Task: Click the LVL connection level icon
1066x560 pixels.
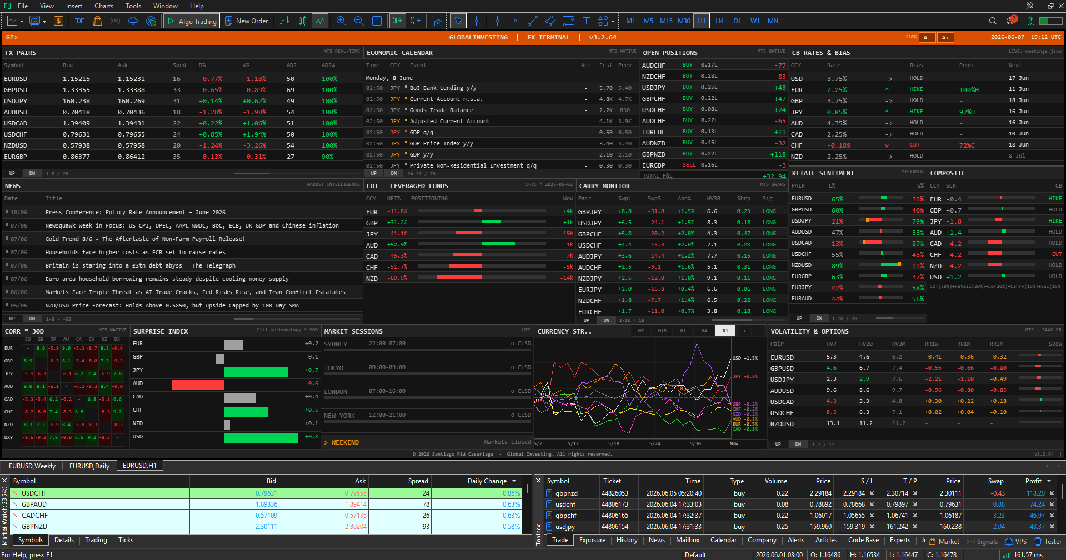Action: coord(1031,21)
